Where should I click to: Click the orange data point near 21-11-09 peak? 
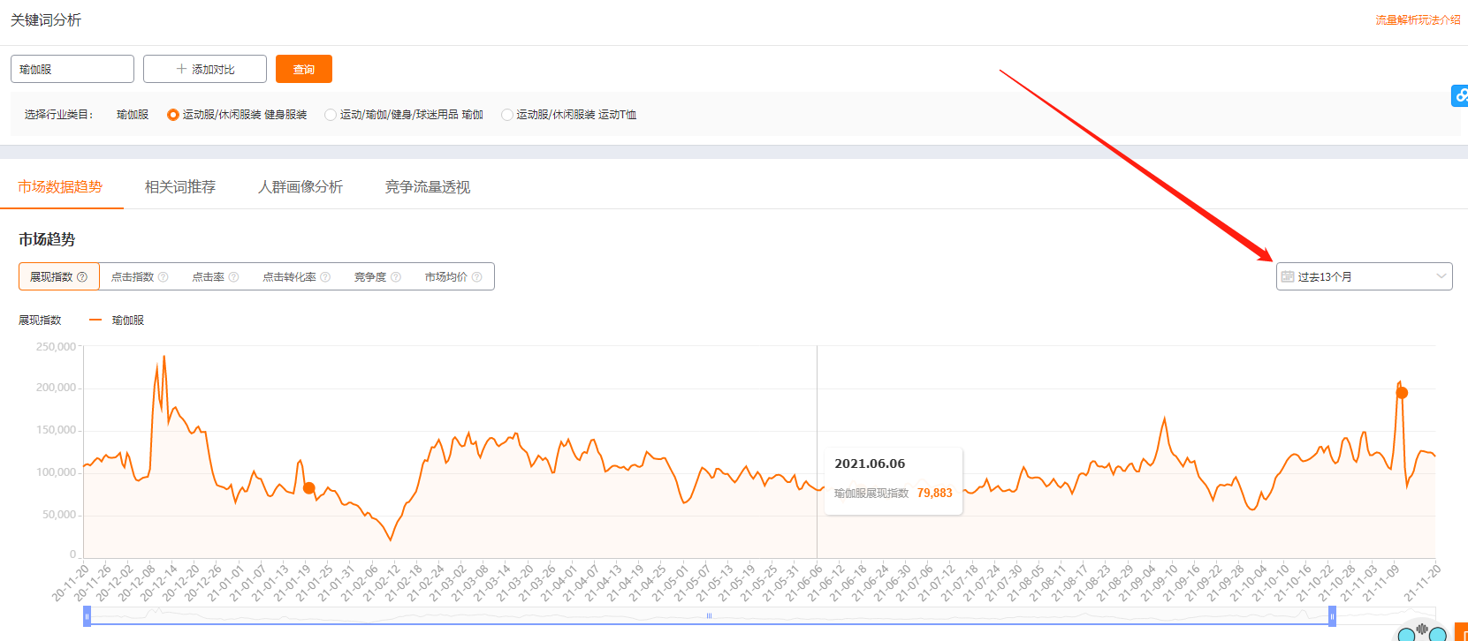pyautogui.click(x=1402, y=393)
